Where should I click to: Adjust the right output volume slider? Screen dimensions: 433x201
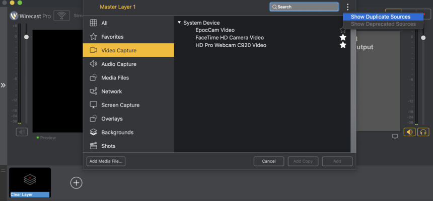coord(423,38)
